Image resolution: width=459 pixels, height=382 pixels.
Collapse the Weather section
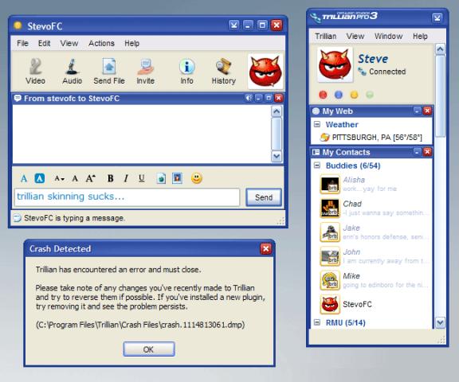click(317, 124)
